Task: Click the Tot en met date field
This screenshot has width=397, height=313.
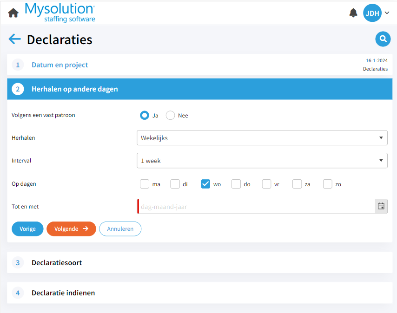Action: 256,207
